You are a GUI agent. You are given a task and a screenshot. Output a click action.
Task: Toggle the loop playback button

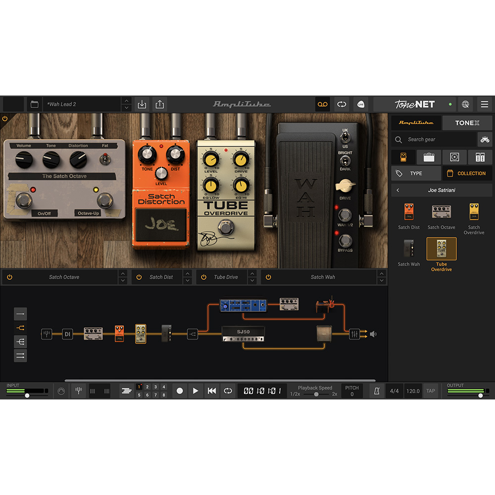tap(228, 391)
